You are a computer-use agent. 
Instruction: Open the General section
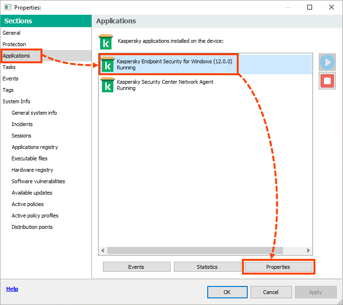[11, 33]
